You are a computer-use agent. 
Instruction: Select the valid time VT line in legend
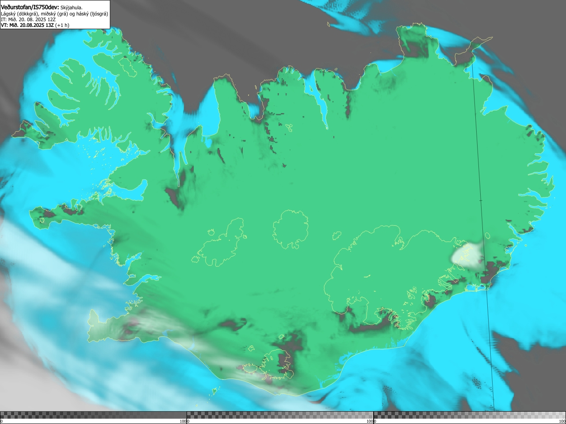(35, 25)
